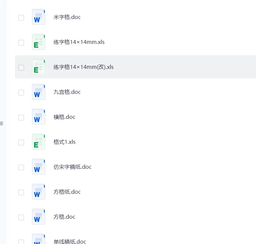Click the Word icon for 方格.doc
This screenshot has height=244, width=256.
point(39,217)
